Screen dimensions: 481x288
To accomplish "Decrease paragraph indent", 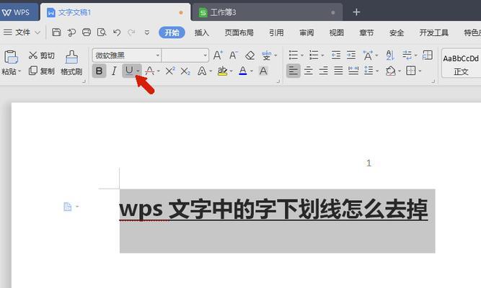I will [x=336, y=55].
